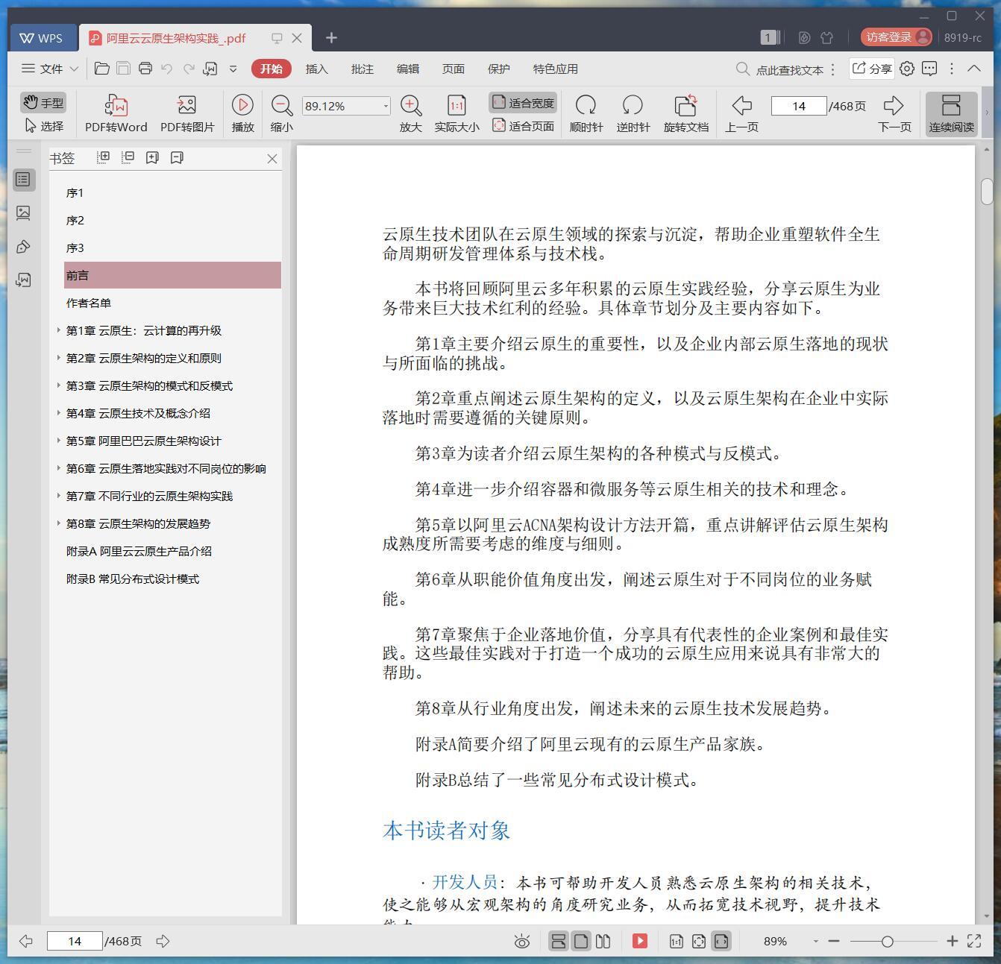The width and height of the screenshot is (1001, 964).
Task: Toggle 连续阅读 continuous reading
Action: point(951,113)
